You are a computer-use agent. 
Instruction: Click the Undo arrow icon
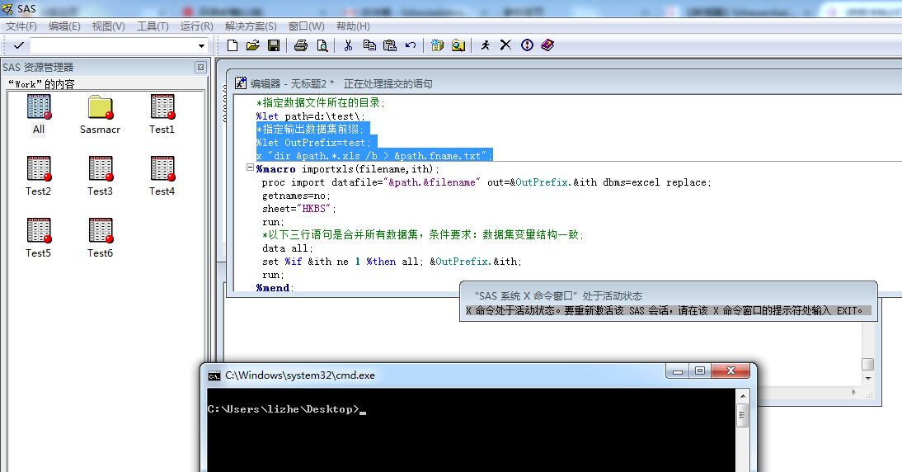(x=410, y=45)
